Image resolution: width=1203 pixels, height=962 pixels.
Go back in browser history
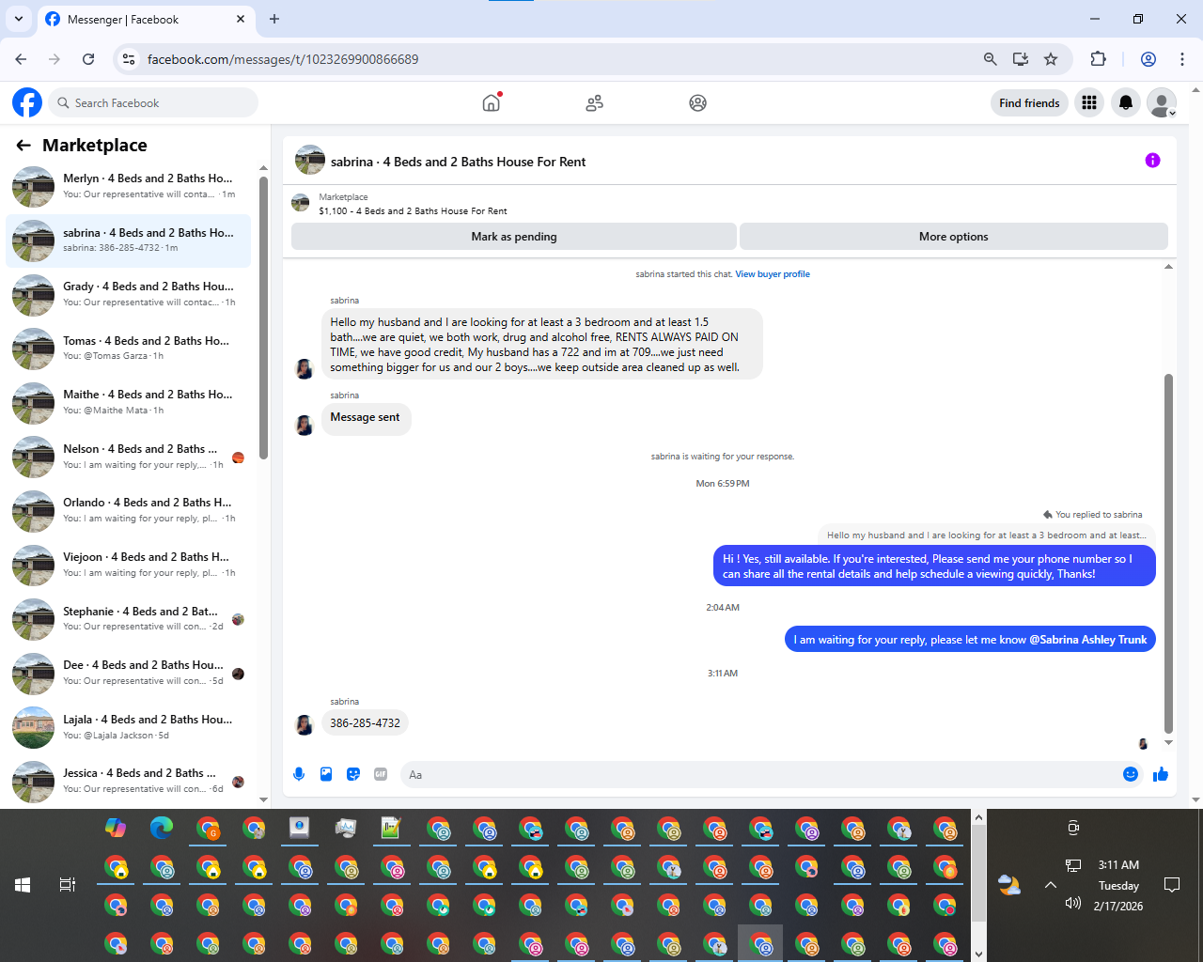pos(21,59)
